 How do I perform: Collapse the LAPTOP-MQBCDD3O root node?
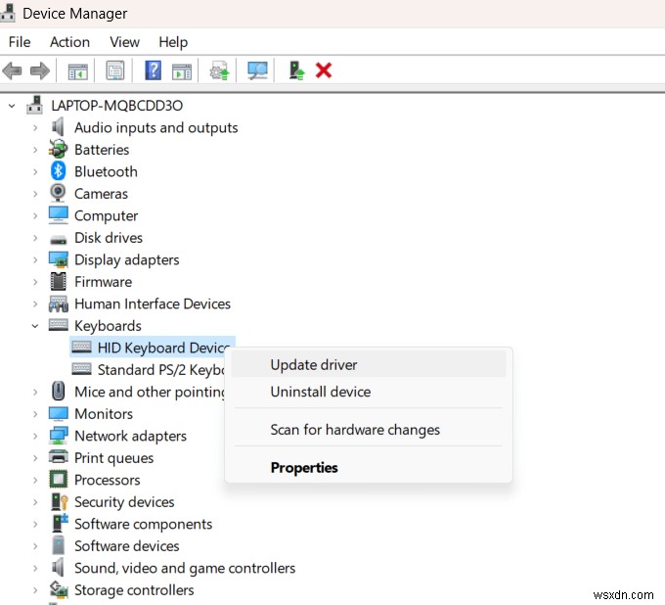click(12, 106)
